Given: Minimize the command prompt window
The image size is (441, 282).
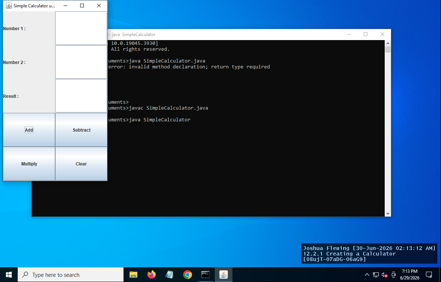Looking at the screenshot, I should (349, 34).
